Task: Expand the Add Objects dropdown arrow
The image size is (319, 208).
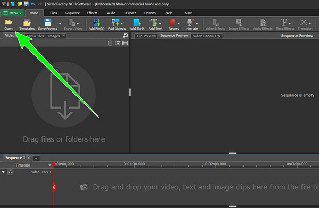Action: (x=121, y=24)
